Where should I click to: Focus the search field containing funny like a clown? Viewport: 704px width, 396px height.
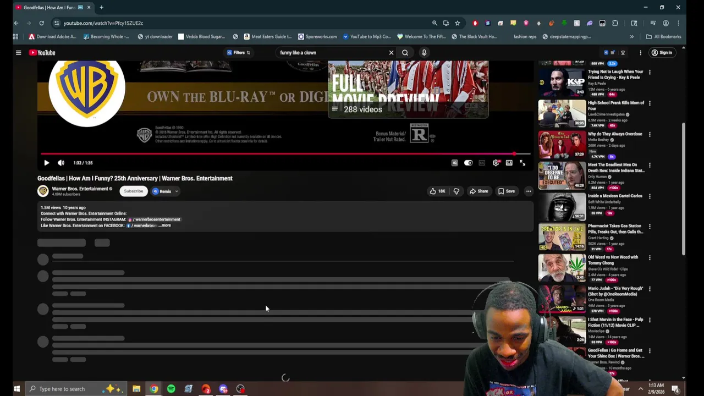[333, 53]
